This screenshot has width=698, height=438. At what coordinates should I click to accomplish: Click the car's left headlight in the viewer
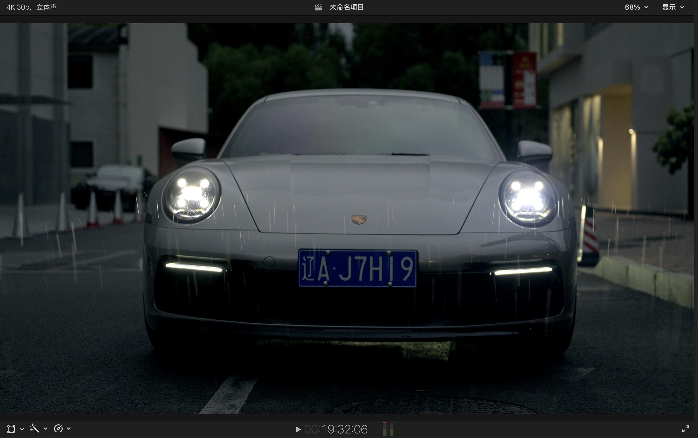pos(192,195)
